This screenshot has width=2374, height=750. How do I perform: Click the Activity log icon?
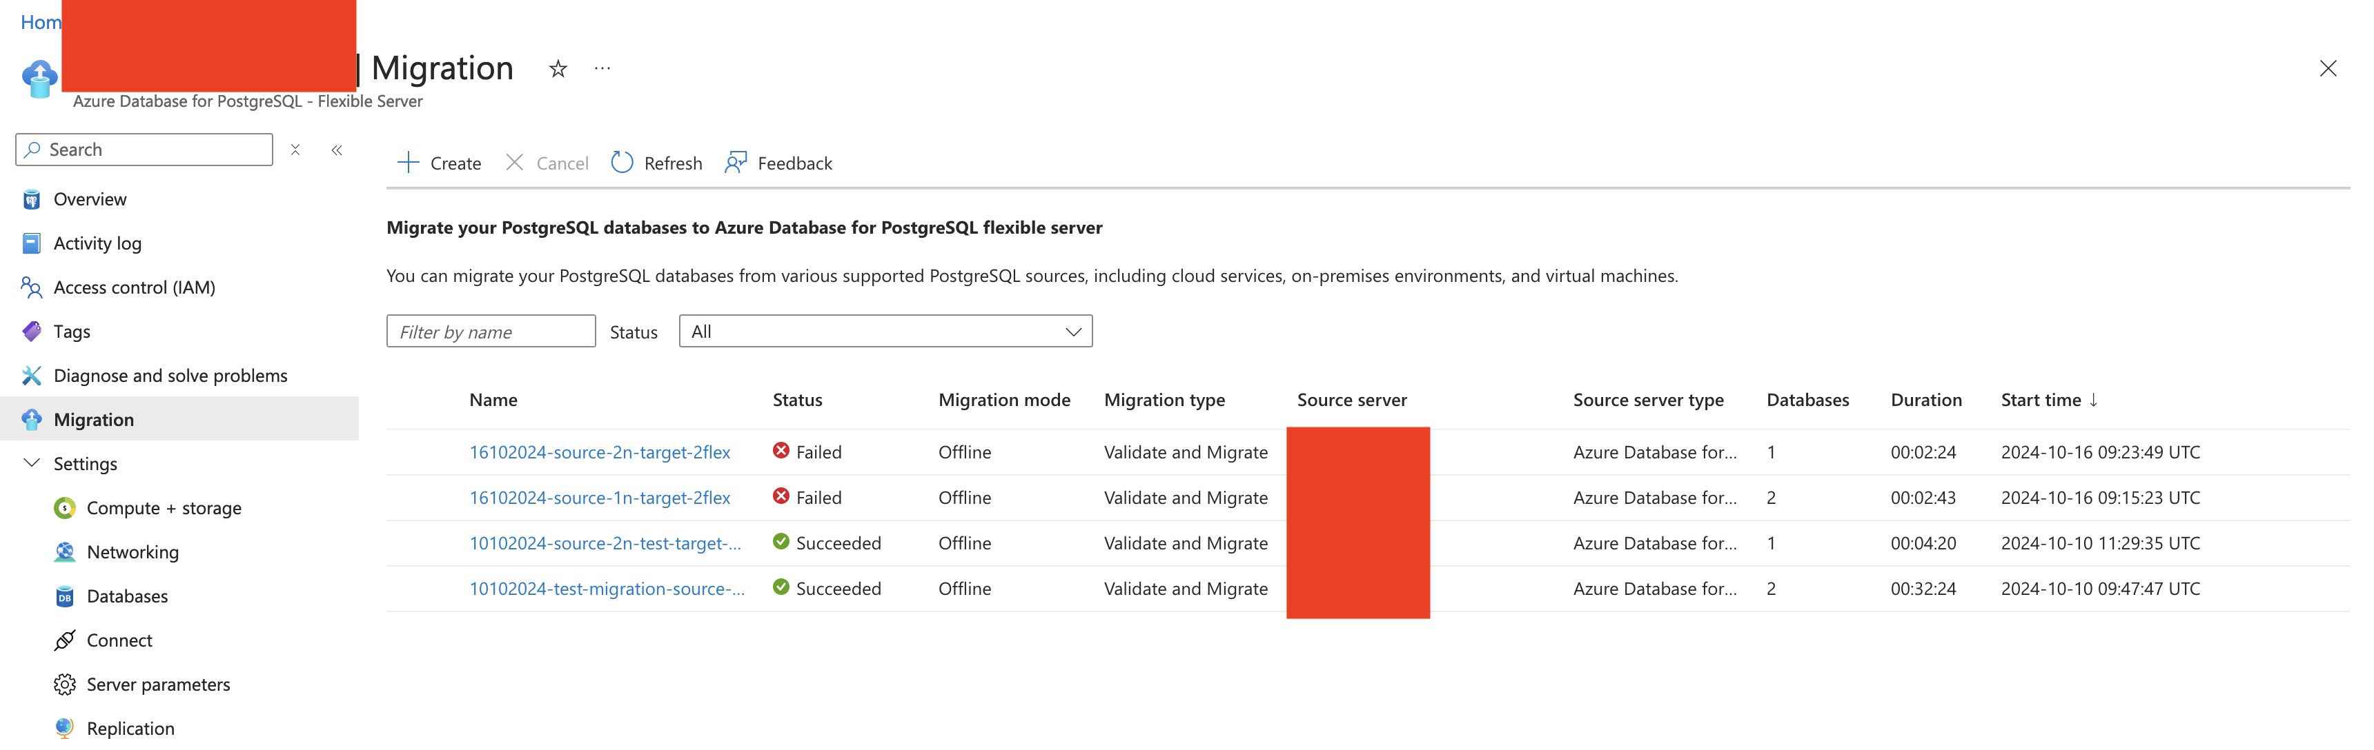point(31,243)
